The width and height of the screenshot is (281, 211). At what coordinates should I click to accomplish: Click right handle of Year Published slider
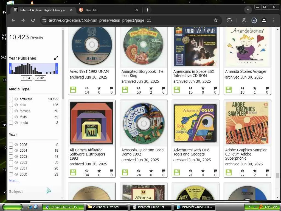(57, 68)
